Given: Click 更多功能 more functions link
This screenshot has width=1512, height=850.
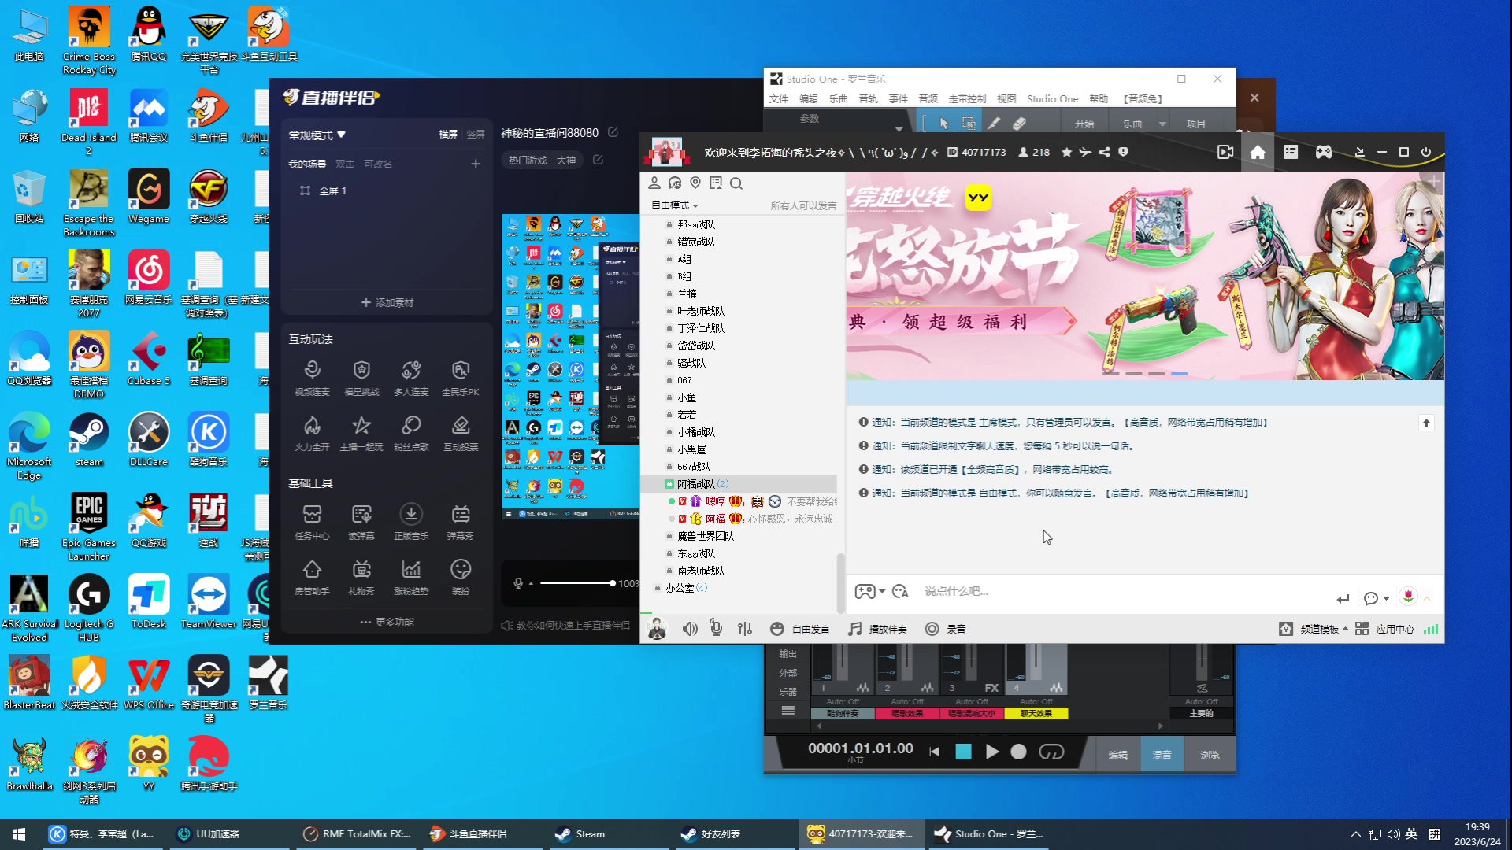Looking at the screenshot, I should pyautogui.click(x=387, y=622).
